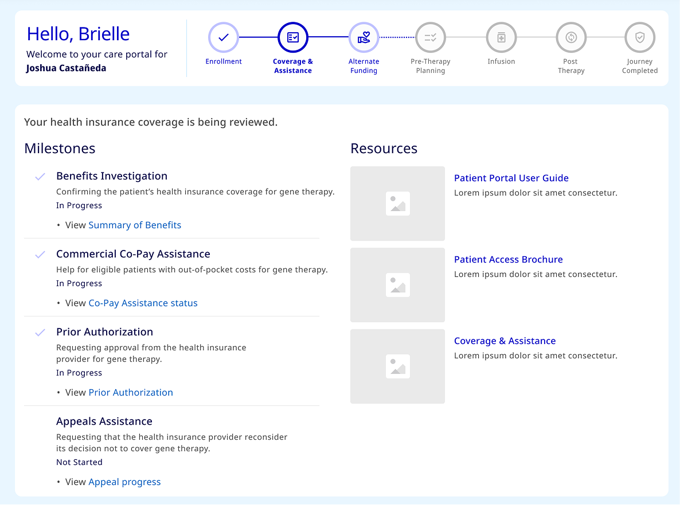Toggle the Commercial Co-Pay Assistance checkmark
This screenshot has width=680, height=505.
click(x=40, y=253)
